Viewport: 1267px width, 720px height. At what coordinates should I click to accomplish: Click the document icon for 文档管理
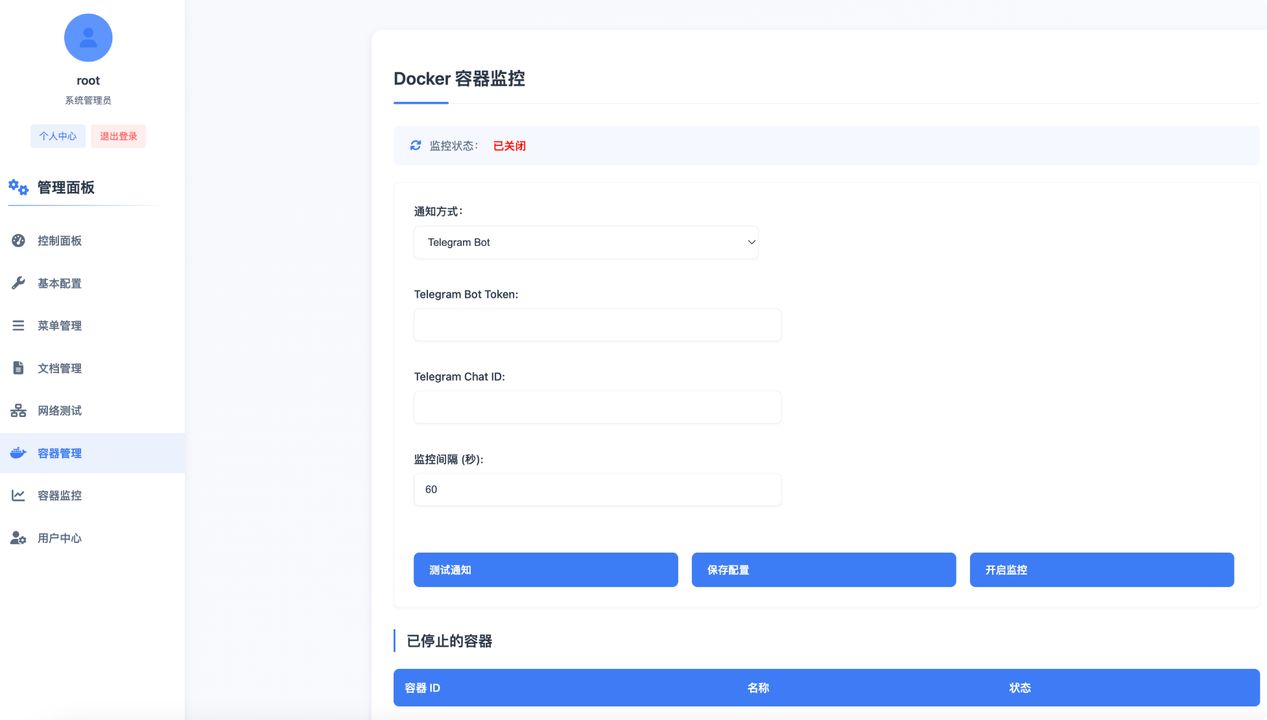[x=18, y=368]
